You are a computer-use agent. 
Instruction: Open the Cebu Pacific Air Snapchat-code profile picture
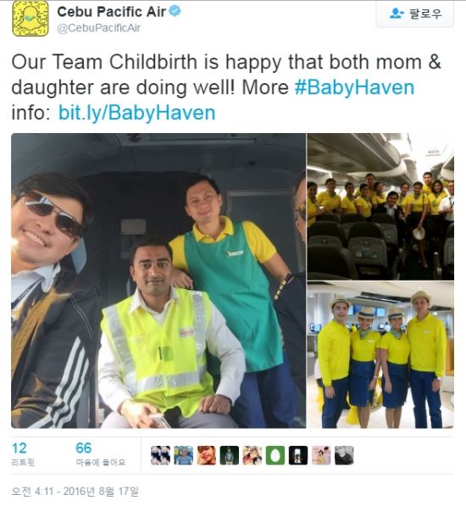(31, 19)
